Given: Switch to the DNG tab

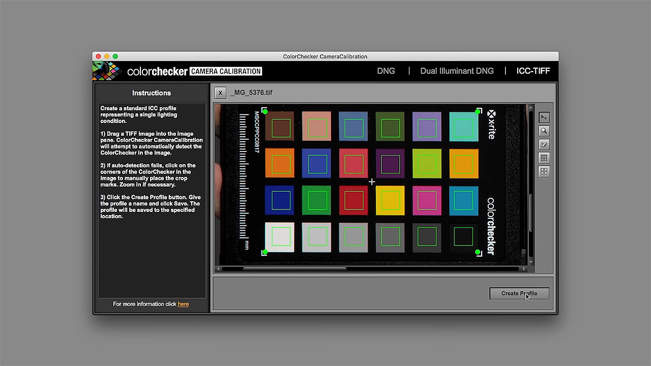Looking at the screenshot, I should 386,71.
